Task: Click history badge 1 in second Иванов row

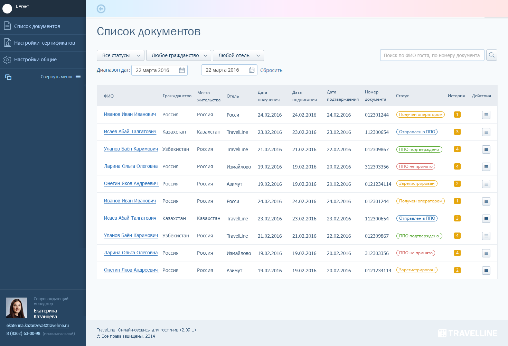Action: coord(457,201)
